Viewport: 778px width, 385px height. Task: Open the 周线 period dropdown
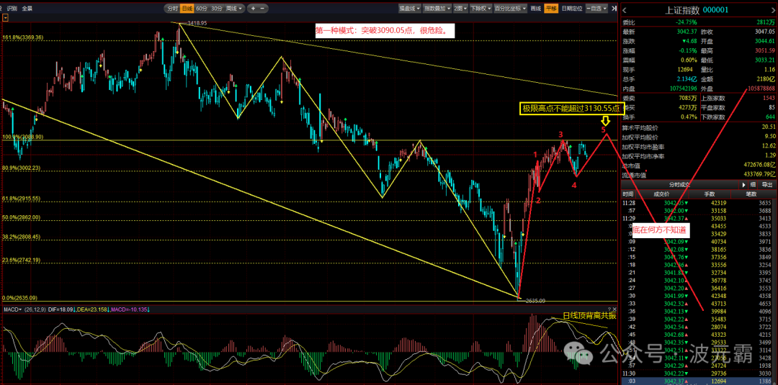click(234, 8)
